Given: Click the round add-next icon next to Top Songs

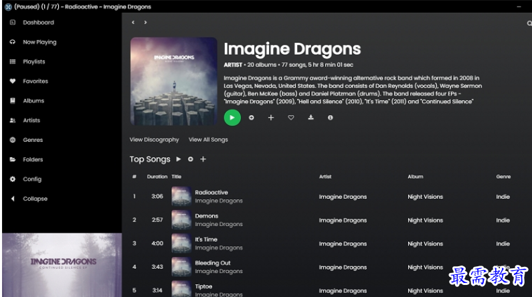Looking at the screenshot, I should point(191,159).
